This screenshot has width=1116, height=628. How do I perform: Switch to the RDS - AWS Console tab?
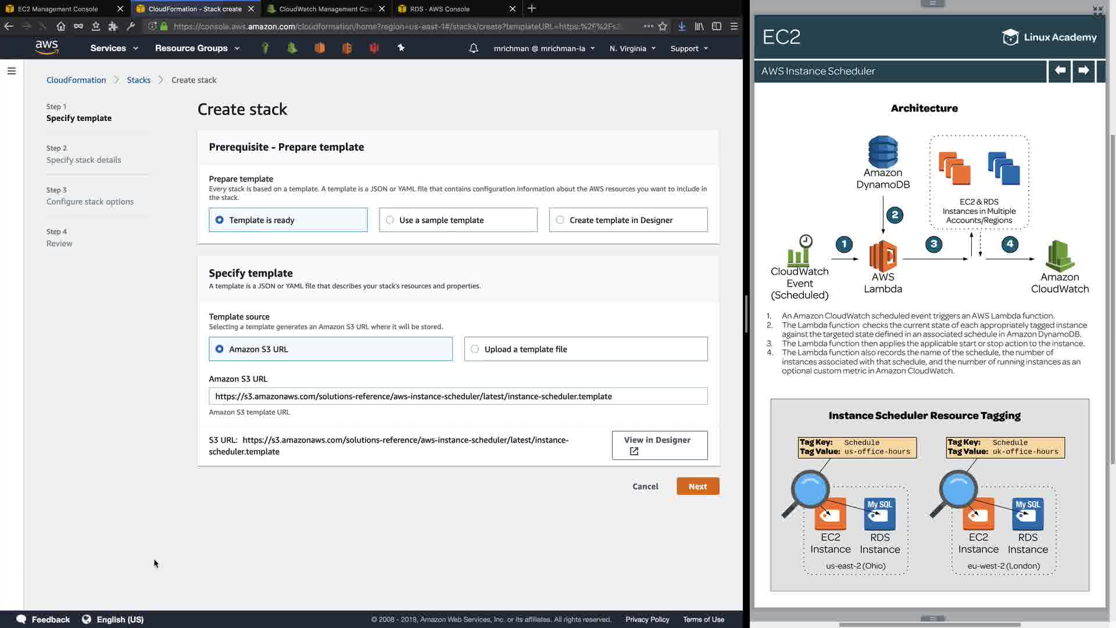pyautogui.click(x=440, y=9)
